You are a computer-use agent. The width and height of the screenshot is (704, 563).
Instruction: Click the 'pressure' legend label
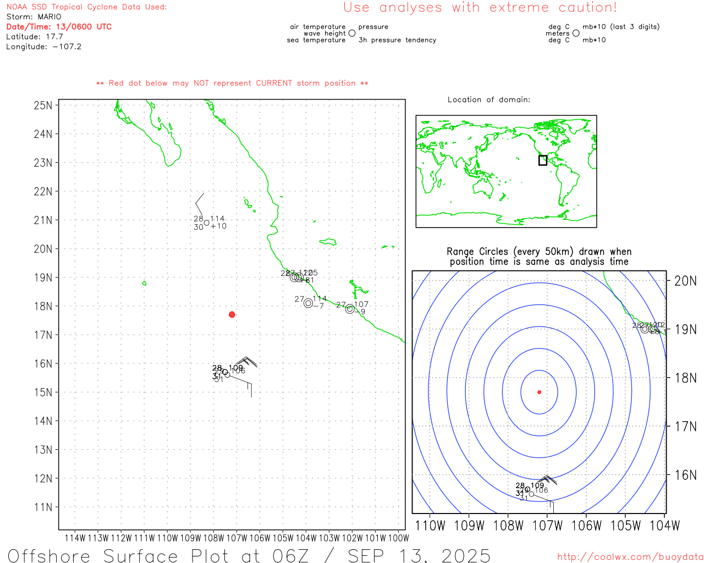click(x=373, y=27)
